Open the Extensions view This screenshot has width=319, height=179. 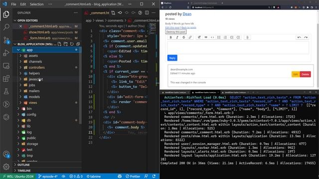click(6, 79)
